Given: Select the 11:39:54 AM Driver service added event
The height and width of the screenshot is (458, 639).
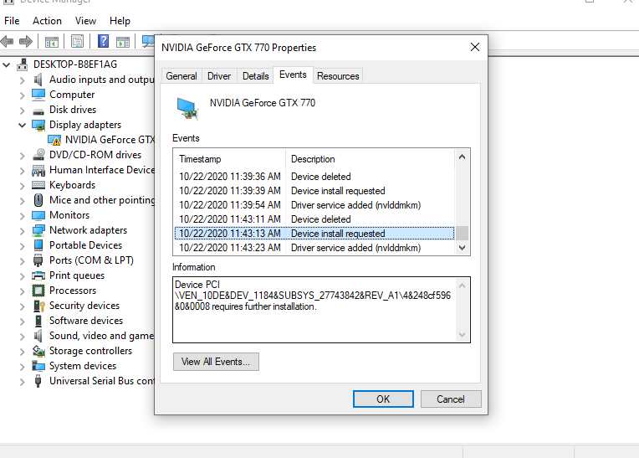Looking at the screenshot, I should pos(314,205).
